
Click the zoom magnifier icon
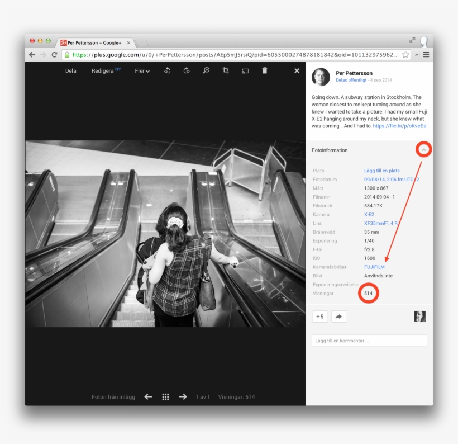206,70
